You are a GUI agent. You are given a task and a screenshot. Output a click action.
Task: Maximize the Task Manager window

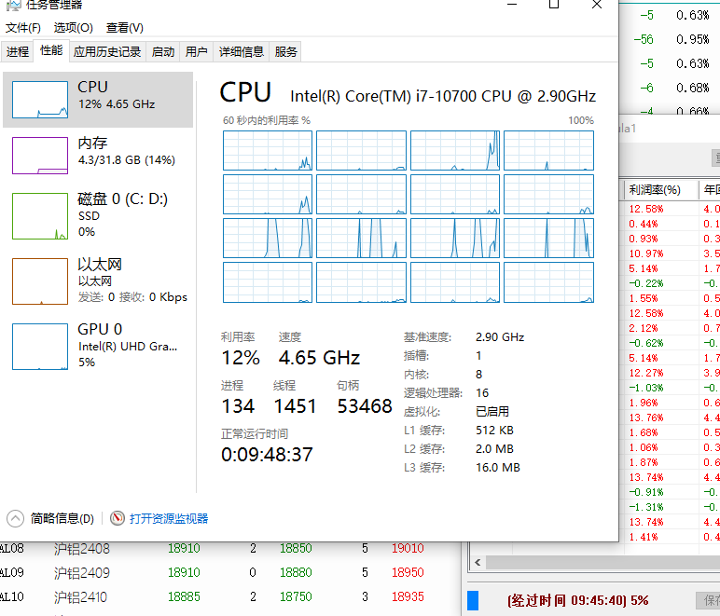(x=554, y=5)
